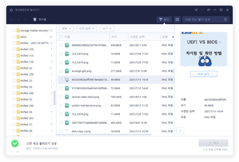Screen dimensions: 239x162
Task: Tick the tinified (48) folder checkbox
Action: [x=14, y=93]
